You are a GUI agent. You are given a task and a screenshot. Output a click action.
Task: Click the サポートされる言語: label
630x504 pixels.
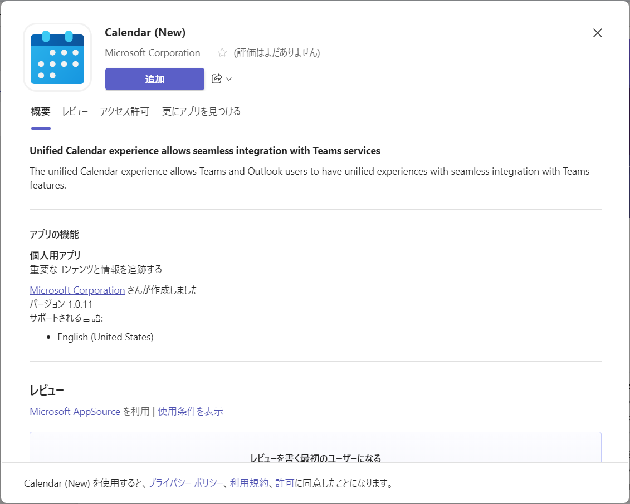pos(66,318)
